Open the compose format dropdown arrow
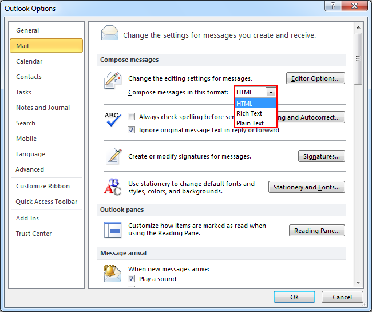This screenshot has width=372, height=312. pyautogui.click(x=271, y=92)
